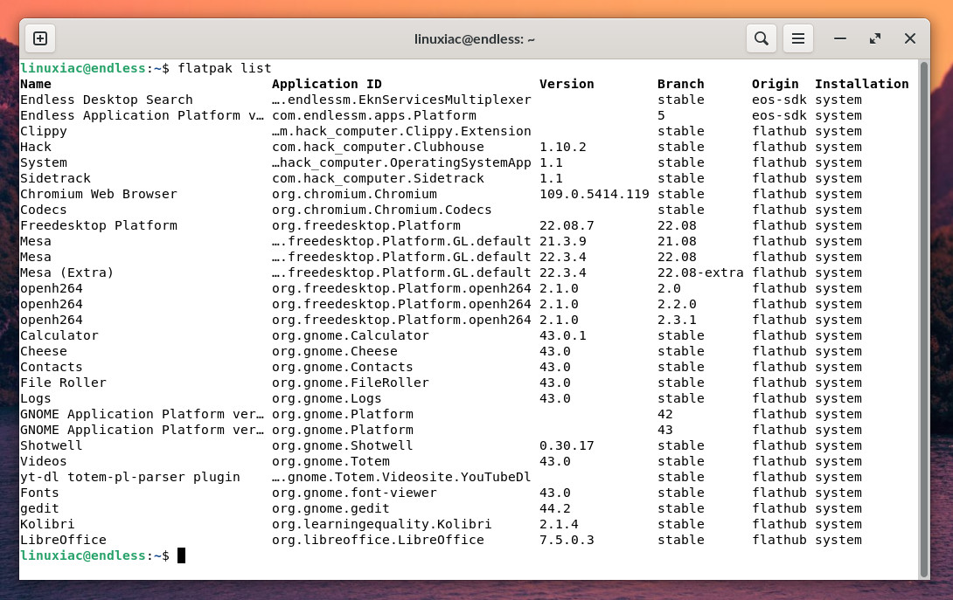
Task: Click the bottom 'linuxiac@endless' prompt
Action: (x=83, y=555)
